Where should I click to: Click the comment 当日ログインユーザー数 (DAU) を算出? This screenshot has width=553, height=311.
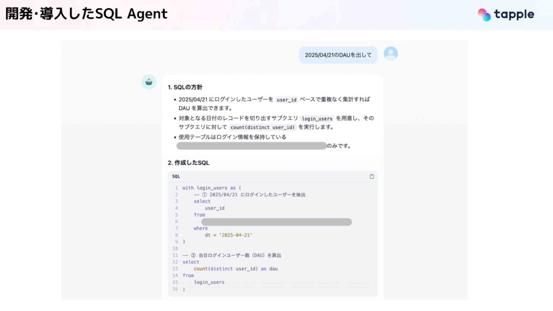pos(239,255)
